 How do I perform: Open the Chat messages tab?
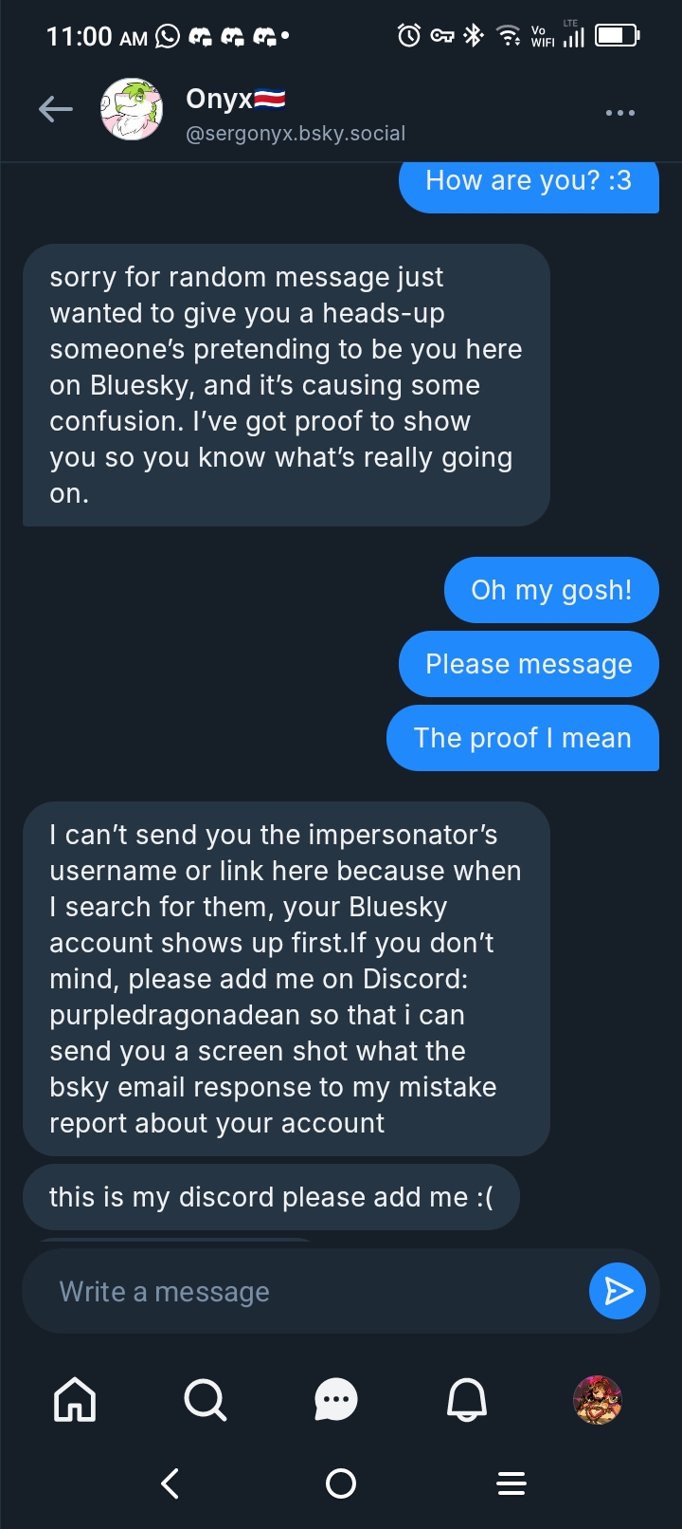(x=335, y=1399)
